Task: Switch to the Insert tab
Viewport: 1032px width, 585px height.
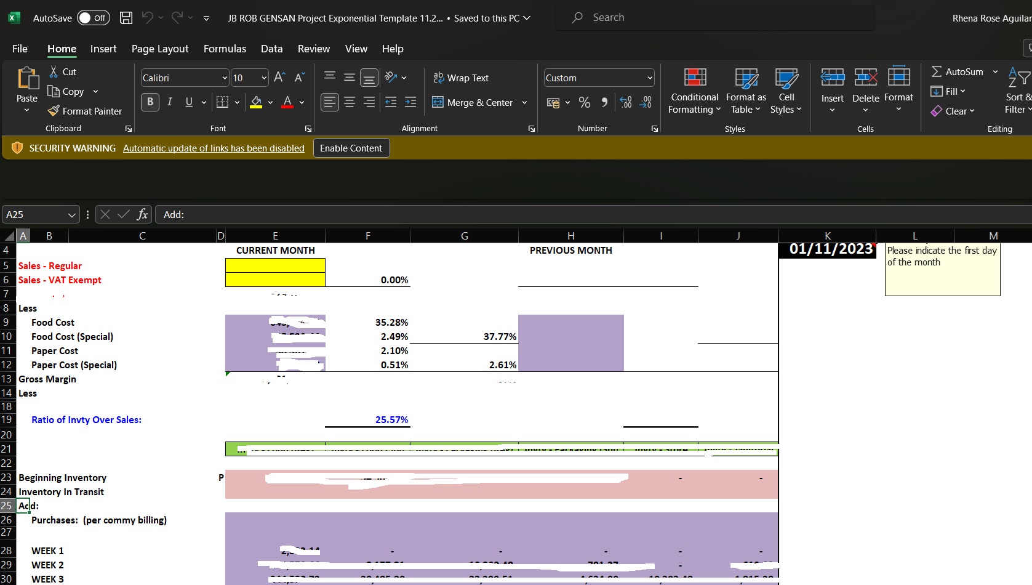Action: click(x=103, y=49)
